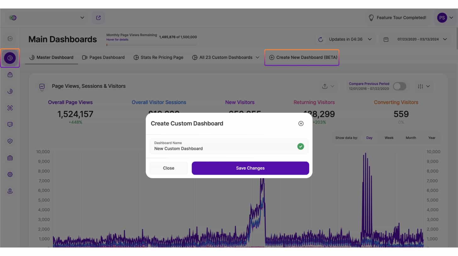
Task: Click the Save Changes button
Action: (x=250, y=168)
